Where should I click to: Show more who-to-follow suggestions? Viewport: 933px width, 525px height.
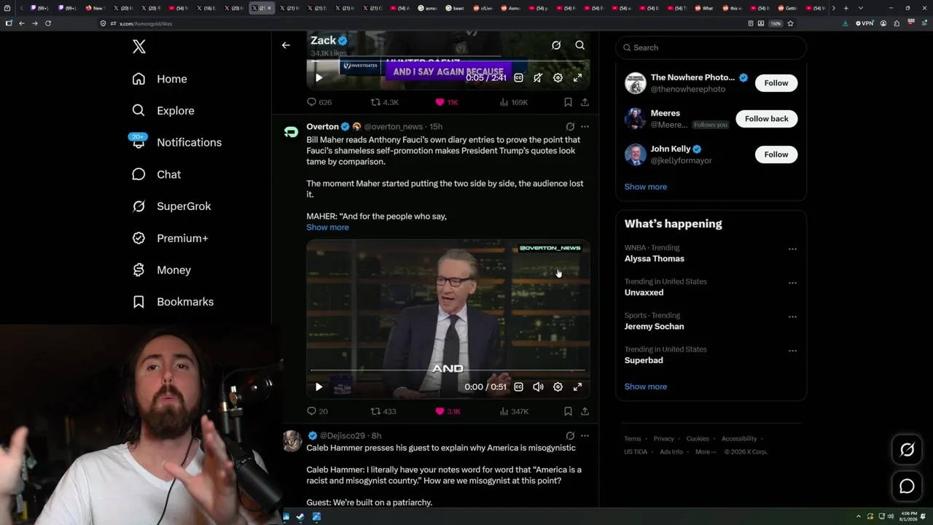[646, 187]
